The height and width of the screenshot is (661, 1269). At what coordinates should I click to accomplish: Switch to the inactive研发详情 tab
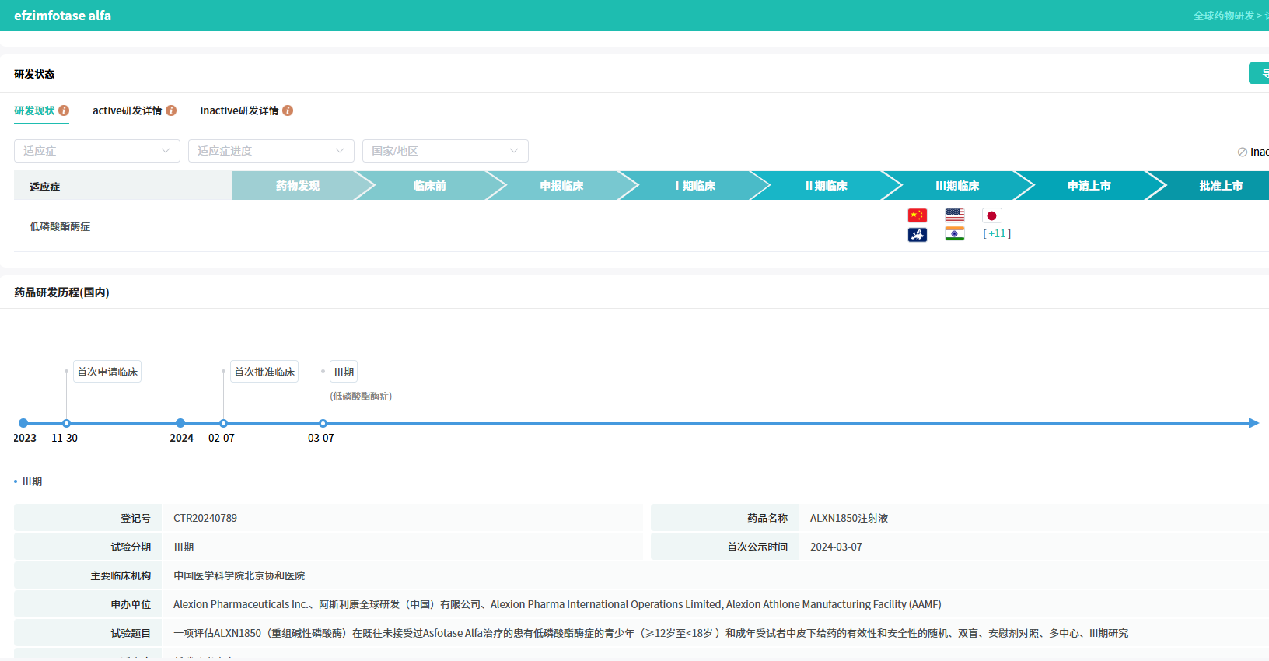(239, 110)
